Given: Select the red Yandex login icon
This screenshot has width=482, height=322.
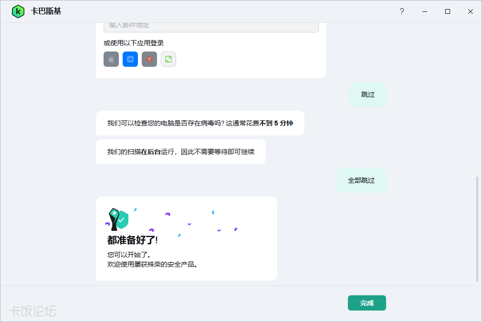Looking at the screenshot, I should (x=149, y=59).
